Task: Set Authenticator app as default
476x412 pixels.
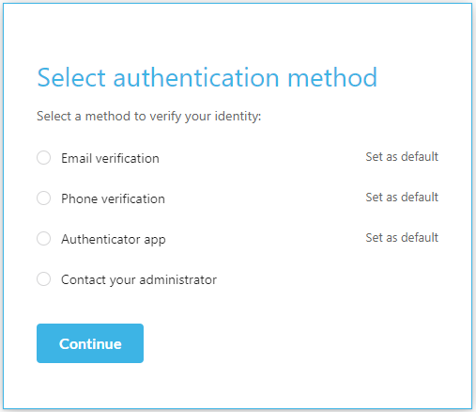Action: click(402, 238)
